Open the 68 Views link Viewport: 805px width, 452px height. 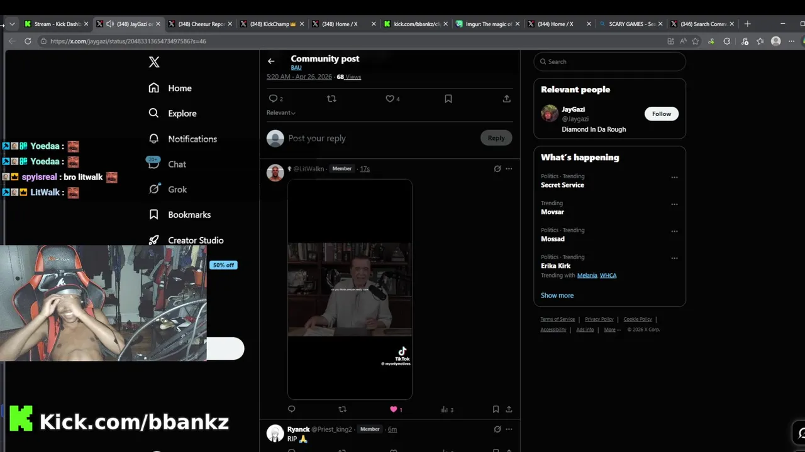click(x=349, y=77)
